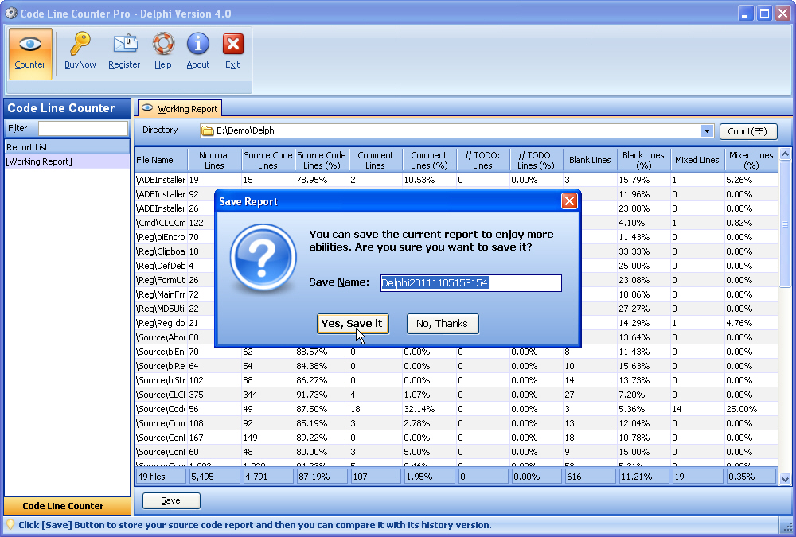Click the Save Name text field
The height and width of the screenshot is (537, 796).
(470, 283)
